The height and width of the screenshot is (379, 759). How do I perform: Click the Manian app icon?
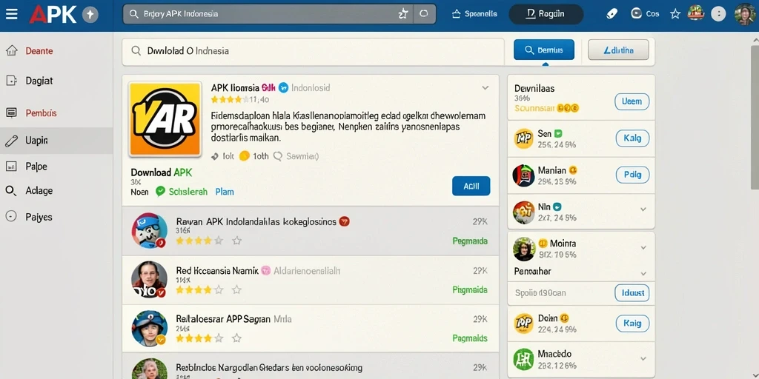(523, 175)
